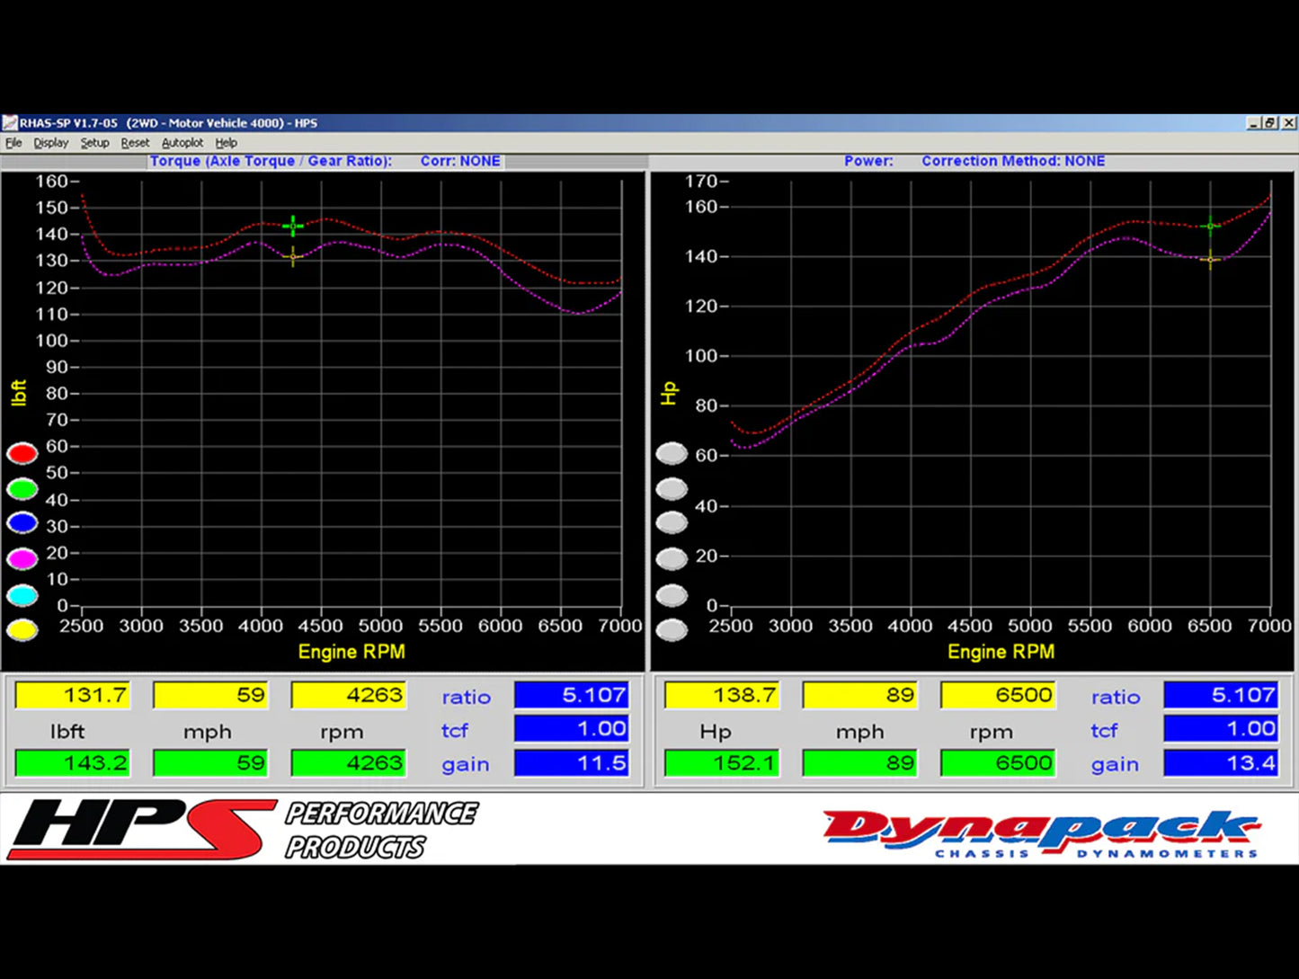Open the Display menu
Image resolution: width=1299 pixels, height=979 pixels.
(50, 143)
